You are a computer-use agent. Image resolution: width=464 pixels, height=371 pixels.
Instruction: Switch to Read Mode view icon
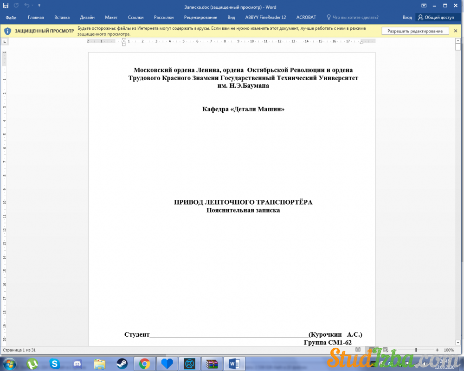point(358,350)
